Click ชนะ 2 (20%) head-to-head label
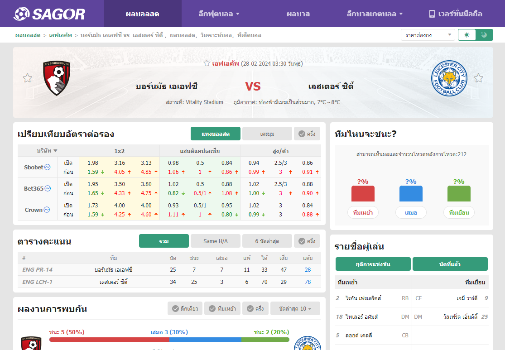Viewport: 505px width, 350px height. (x=271, y=332)
